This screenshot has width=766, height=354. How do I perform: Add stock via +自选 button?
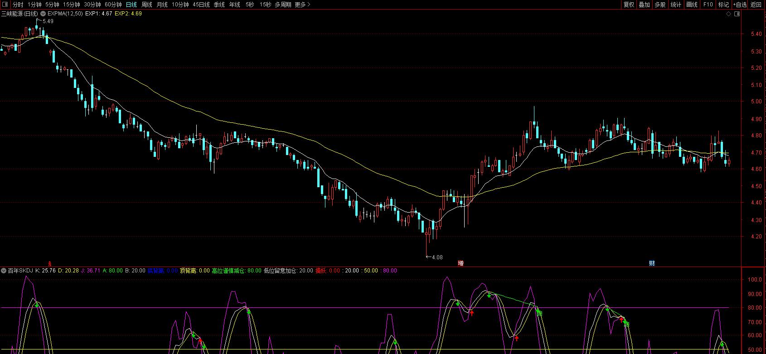[739, 5]
